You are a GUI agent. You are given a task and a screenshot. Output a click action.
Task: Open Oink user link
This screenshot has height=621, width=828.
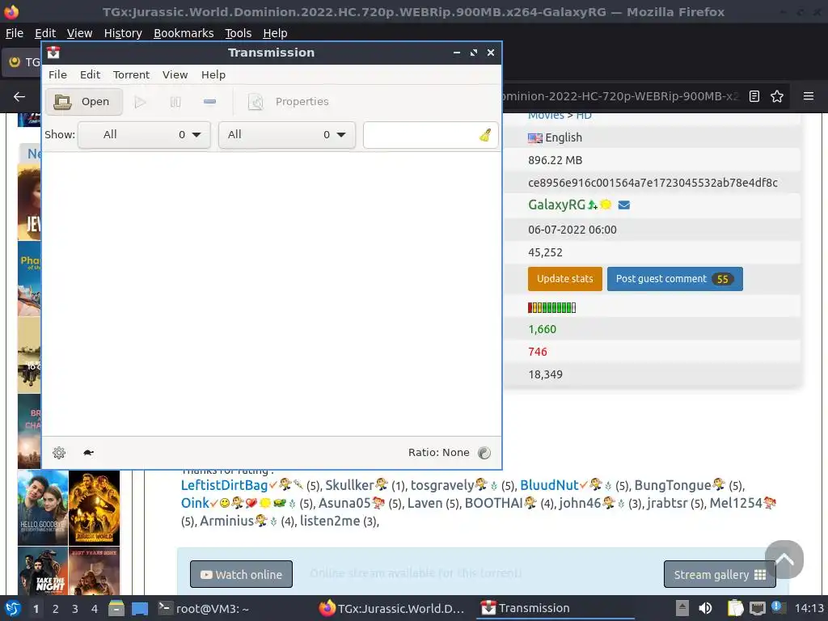196,503
